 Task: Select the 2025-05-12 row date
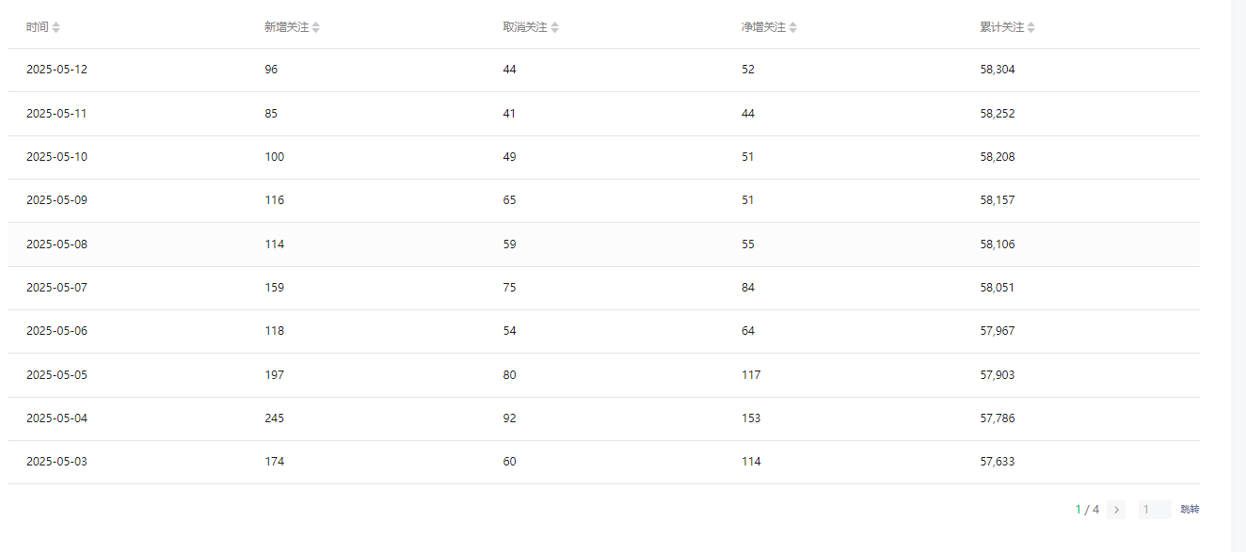[x=56, y=70]
